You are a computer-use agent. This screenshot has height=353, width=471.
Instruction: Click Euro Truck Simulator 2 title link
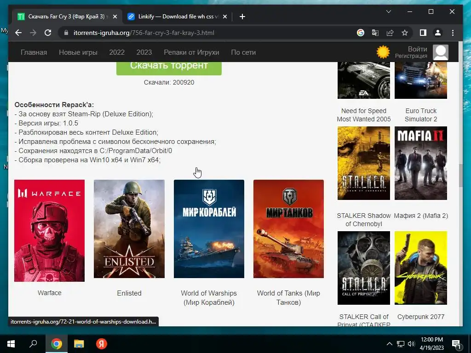pyautogui.click(x=421, y=115)
